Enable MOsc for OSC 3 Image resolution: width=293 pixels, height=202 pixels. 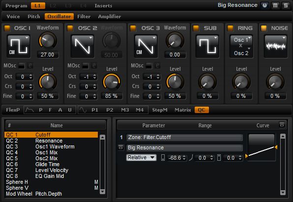pyautogui.click(x=149, y=66)
